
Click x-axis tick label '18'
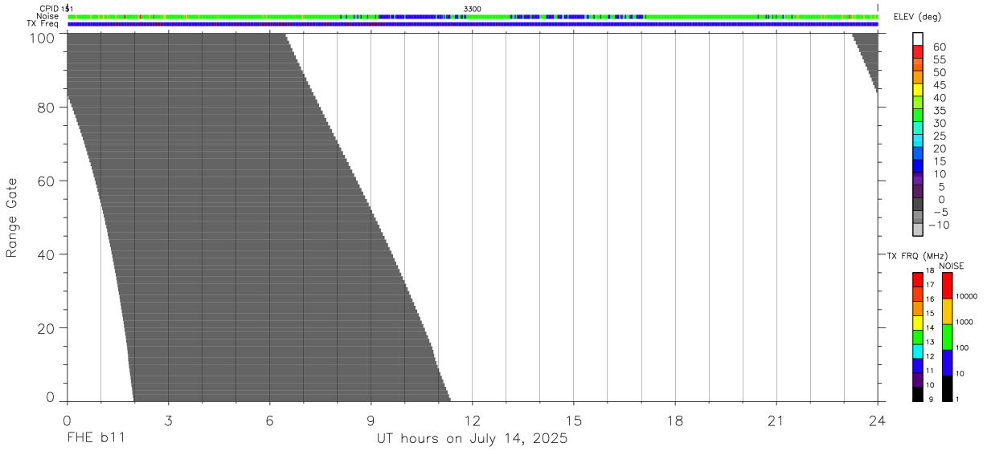pos(675,421)
